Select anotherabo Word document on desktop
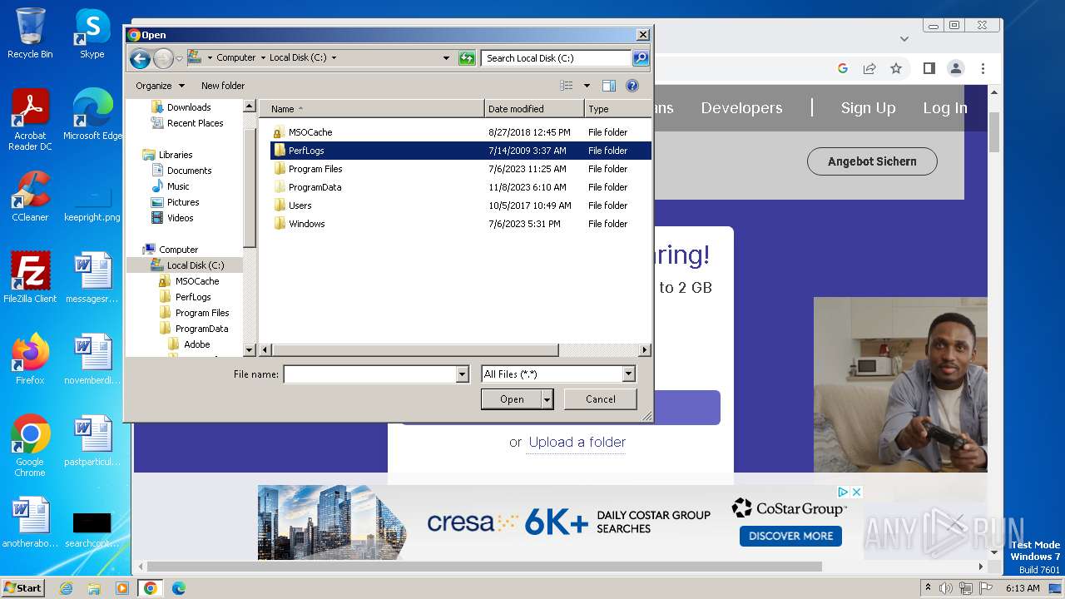The image size is (1065, 599). (x=30, y=522)
